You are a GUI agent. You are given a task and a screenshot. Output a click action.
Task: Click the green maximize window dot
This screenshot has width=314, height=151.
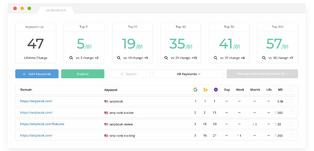point(29,9)
